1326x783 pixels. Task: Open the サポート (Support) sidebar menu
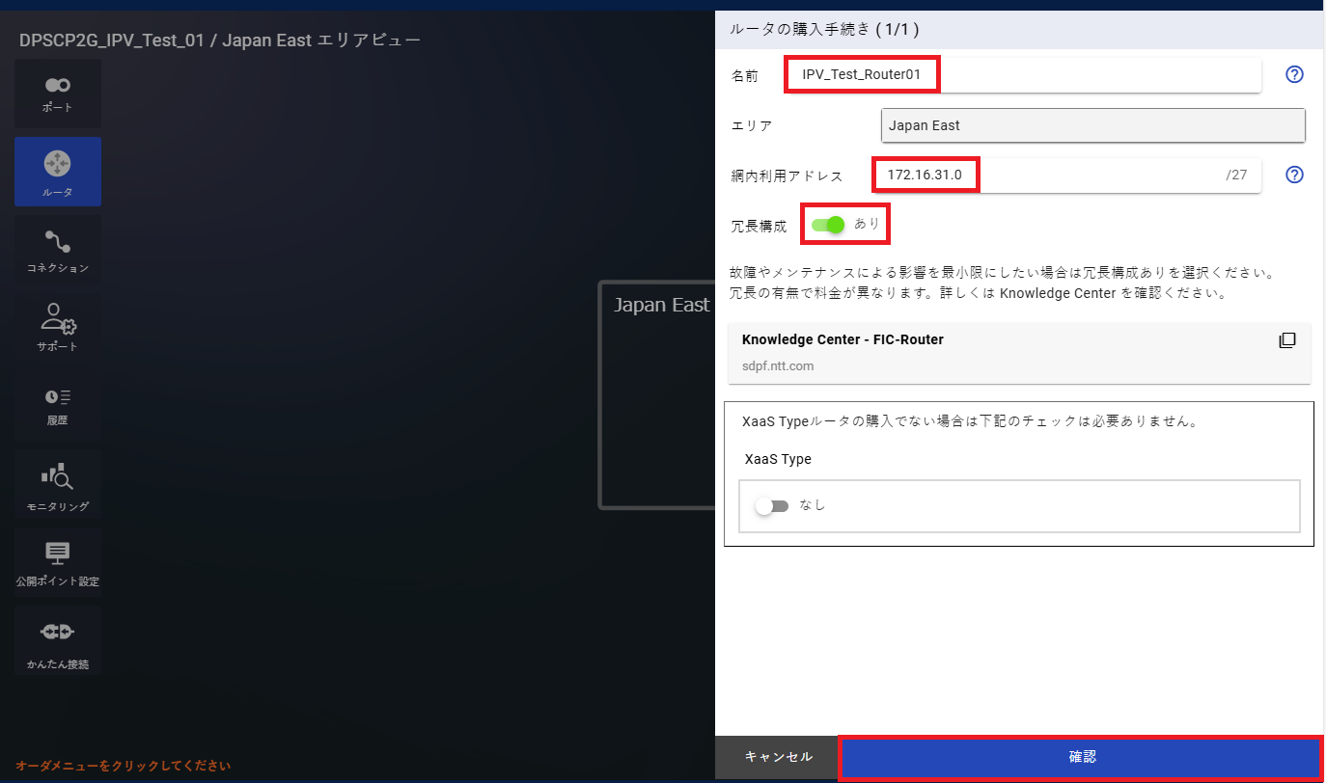pyautogui.click(x=58, y=328)
